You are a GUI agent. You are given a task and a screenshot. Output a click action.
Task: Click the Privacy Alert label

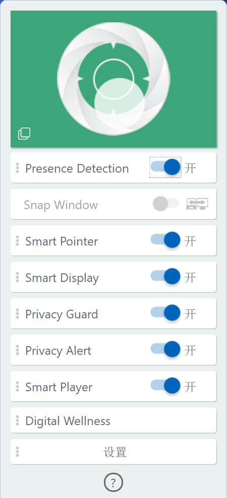tap(58, 351)
